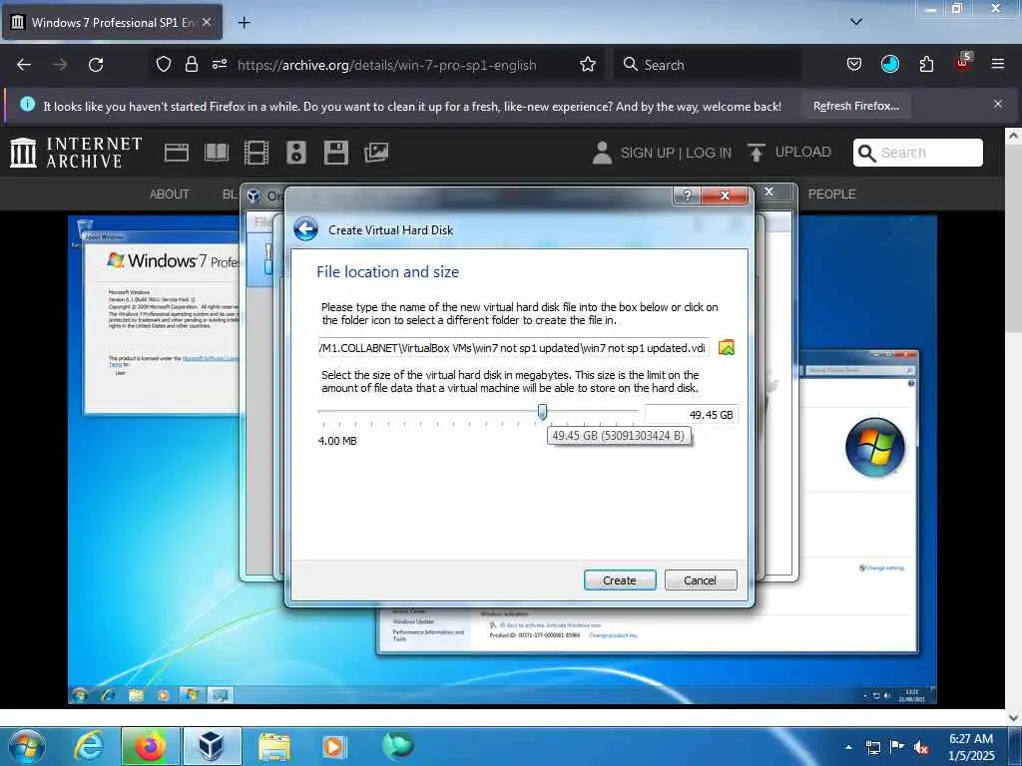This screenshot has height=766, width=1022.
Task: Click the blue back arrow in the dialog
Action: tap(305, 229)
